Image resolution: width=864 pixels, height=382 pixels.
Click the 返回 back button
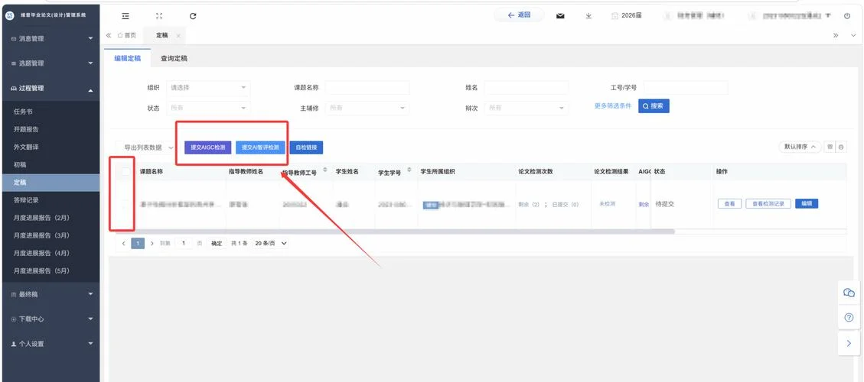click(519, 15)
